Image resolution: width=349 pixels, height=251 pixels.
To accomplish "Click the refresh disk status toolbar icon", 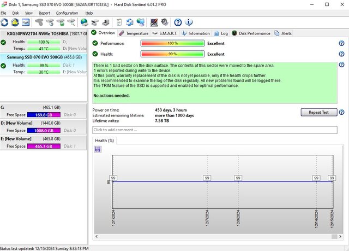I will (5, 22).
